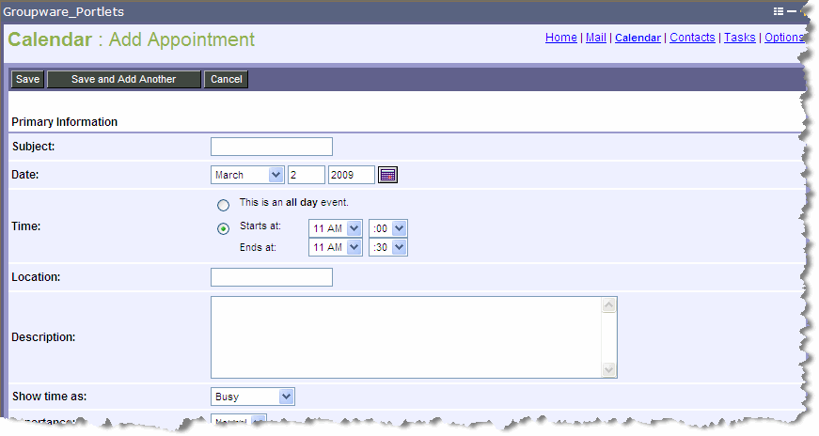Click the Save button
Viewport: 819px width, 436px height.
pos(27,79)
